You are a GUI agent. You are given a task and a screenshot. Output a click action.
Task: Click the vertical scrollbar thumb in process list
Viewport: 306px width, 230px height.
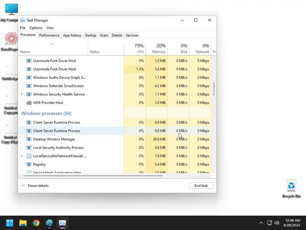(x=214, y=89)
